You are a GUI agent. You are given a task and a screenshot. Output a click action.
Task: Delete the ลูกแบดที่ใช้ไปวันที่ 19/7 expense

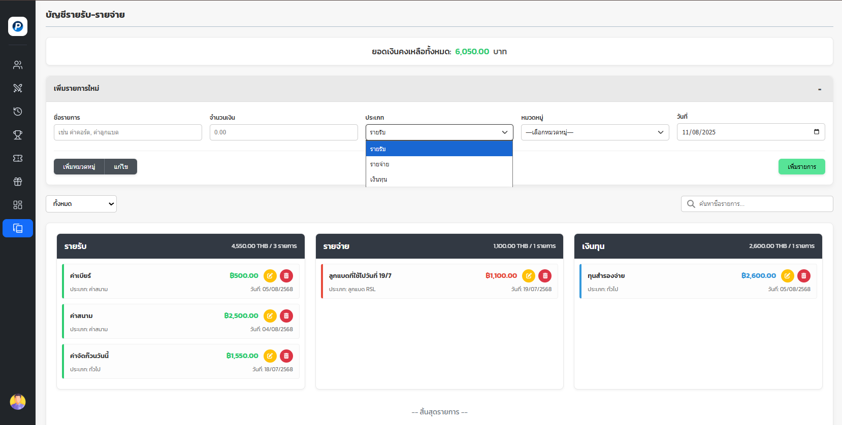545,276
